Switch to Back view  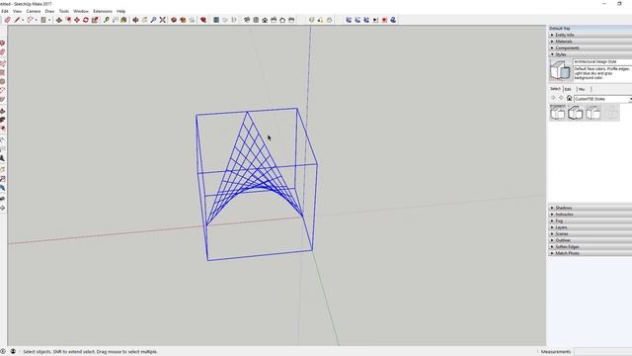[282, 20]
